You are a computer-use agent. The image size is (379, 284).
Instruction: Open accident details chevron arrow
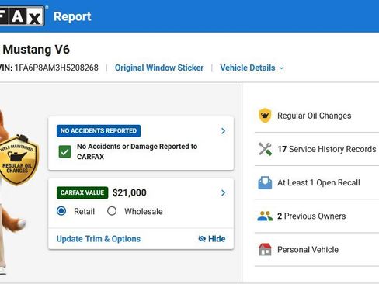click(223, 131)
